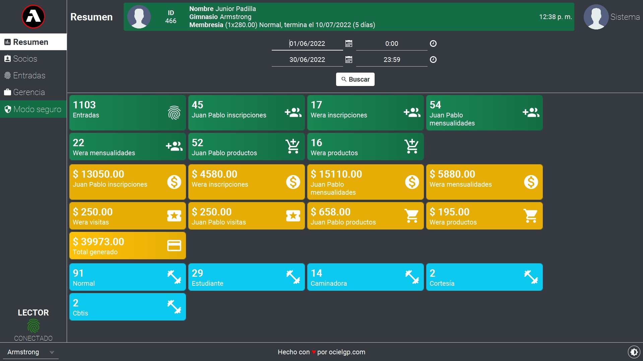643x361 pixels.
Task: Click dumbbell icon on Cbtis card
Action: tap(174, 307)
